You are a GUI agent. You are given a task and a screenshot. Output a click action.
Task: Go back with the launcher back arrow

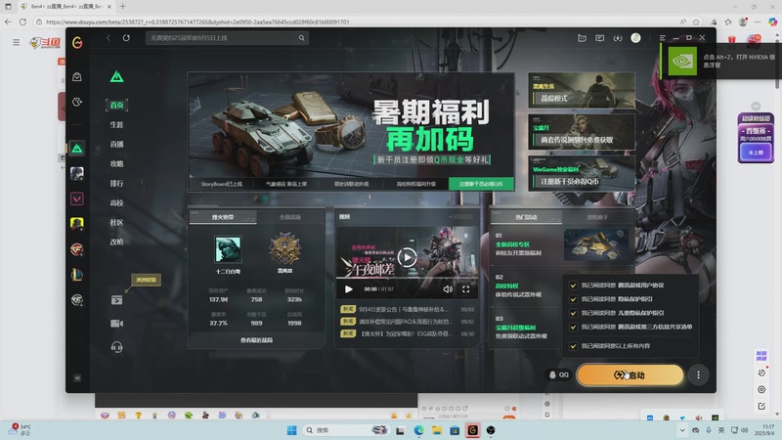coord(109,38)
